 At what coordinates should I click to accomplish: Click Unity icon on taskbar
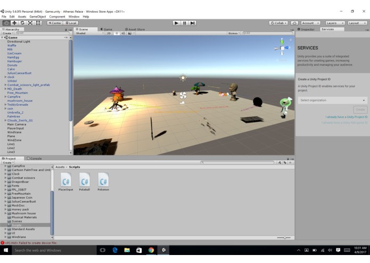click(163, 250)
